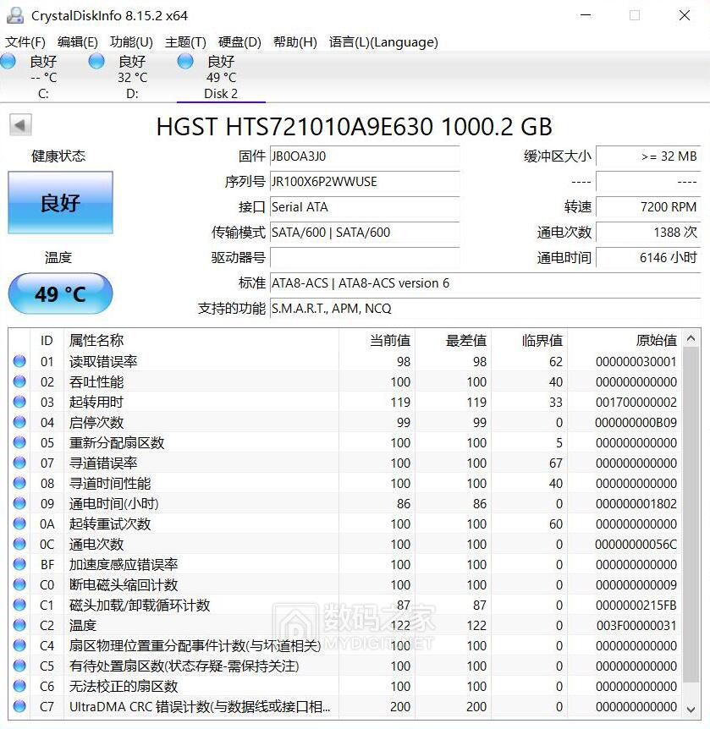Click the status dot for attribute 08 寻道时间性能
Image resolution: width=710 pixels, height=729 pixels.
click(x=19, y=483)
